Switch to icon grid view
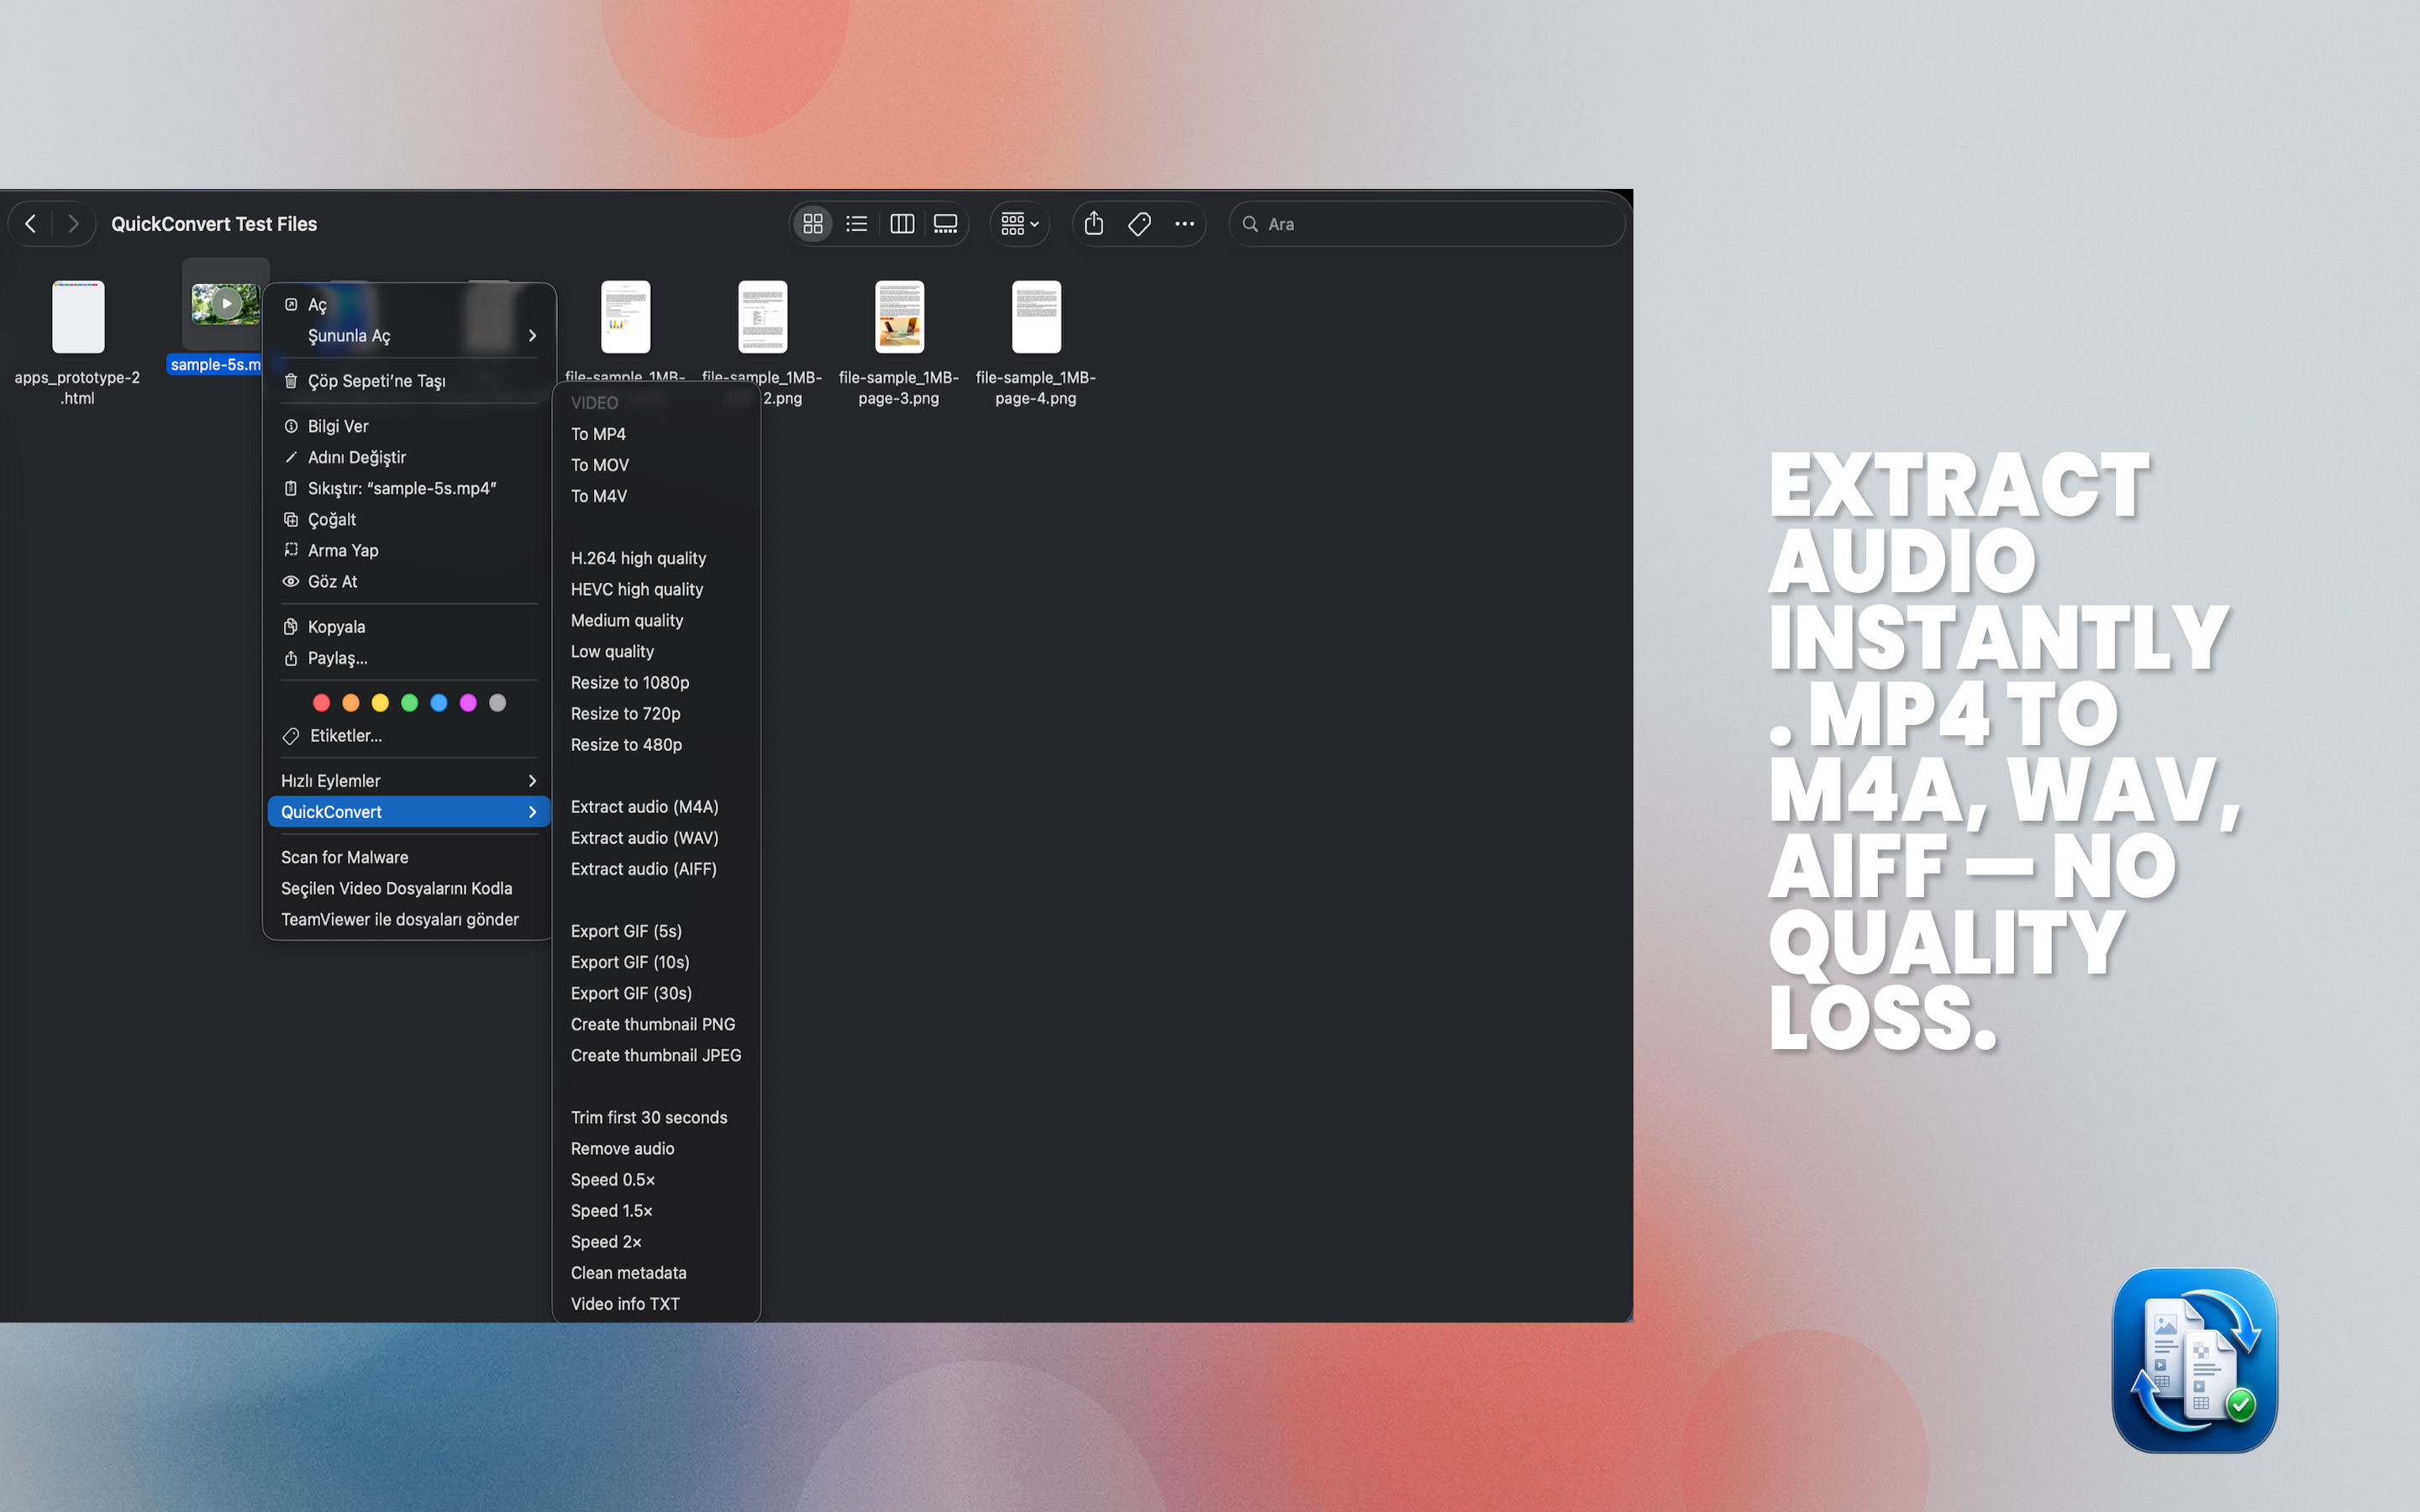Image resolution: width=2420 pixels, height=1512 pixels. pyautogui.click(x=813, y=224)
